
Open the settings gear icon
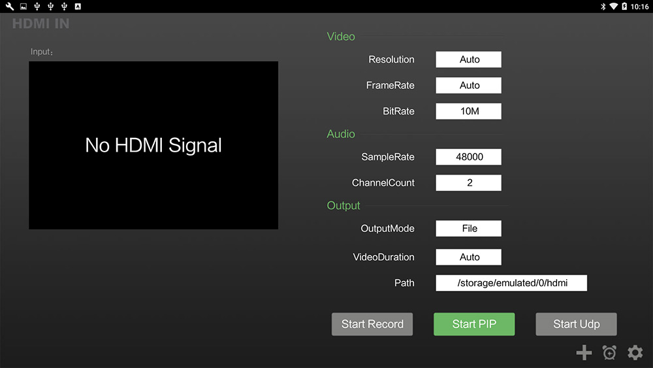tap(635, 352)
